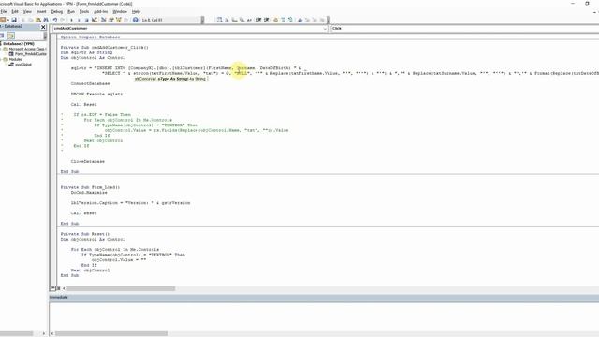Image resolution: width=599 pixels, height=337 pixels.
Task: Click the 'DBCON.Execute sqlstr' line
Action: coord(96,94)
